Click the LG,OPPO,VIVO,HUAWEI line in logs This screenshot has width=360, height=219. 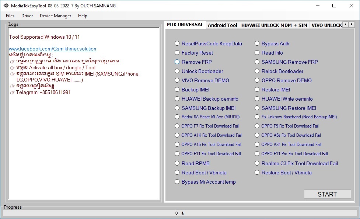pos(50,80)
